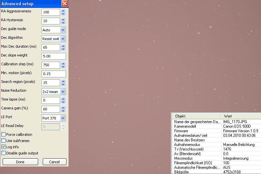The height and width of the screenshot is (174, 261).
Task: Click the Done button
Action: pos(20,162)
